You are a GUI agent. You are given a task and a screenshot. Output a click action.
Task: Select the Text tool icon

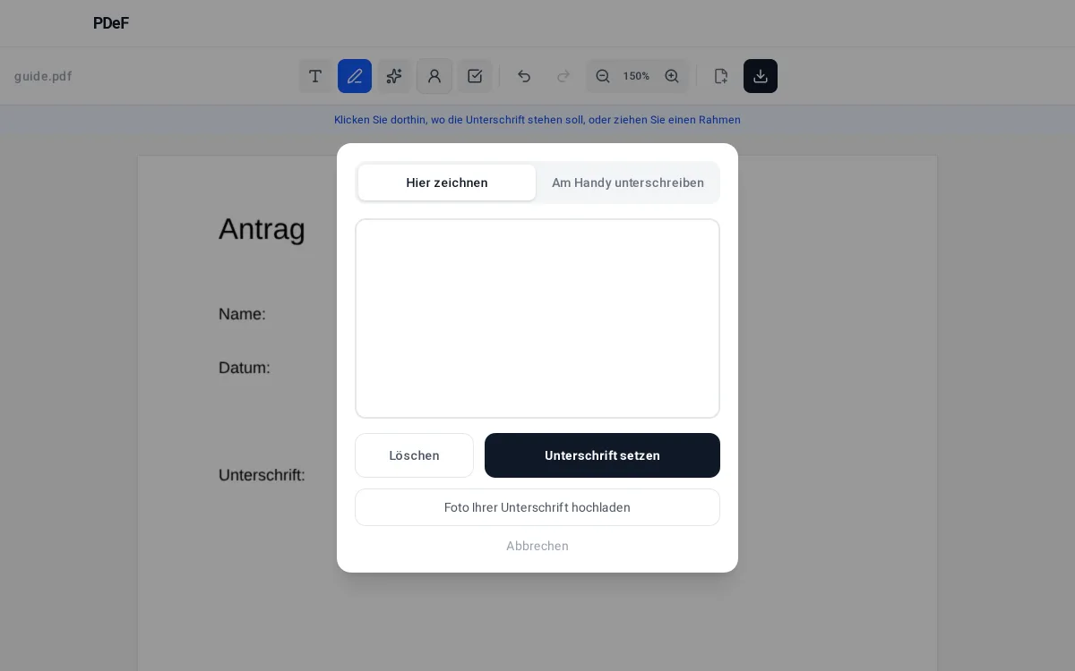click(x=315, y=76)
